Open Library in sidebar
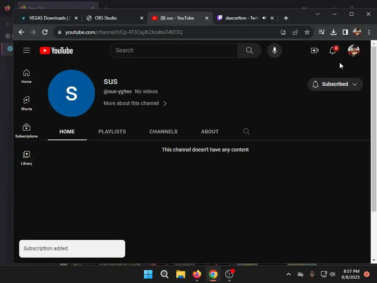 click(x=27, y=158)
